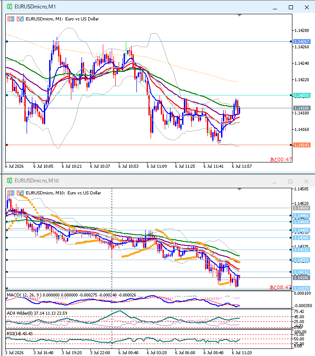Click the EURUSDmicro,M1 window title text
The image size is (315, 356).
coord(35,7)
